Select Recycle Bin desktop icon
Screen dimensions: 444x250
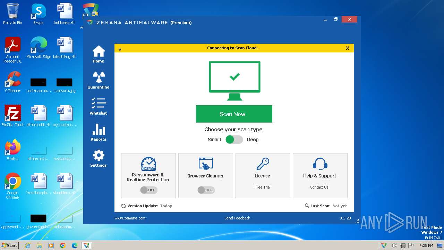(x=12, y=14)
